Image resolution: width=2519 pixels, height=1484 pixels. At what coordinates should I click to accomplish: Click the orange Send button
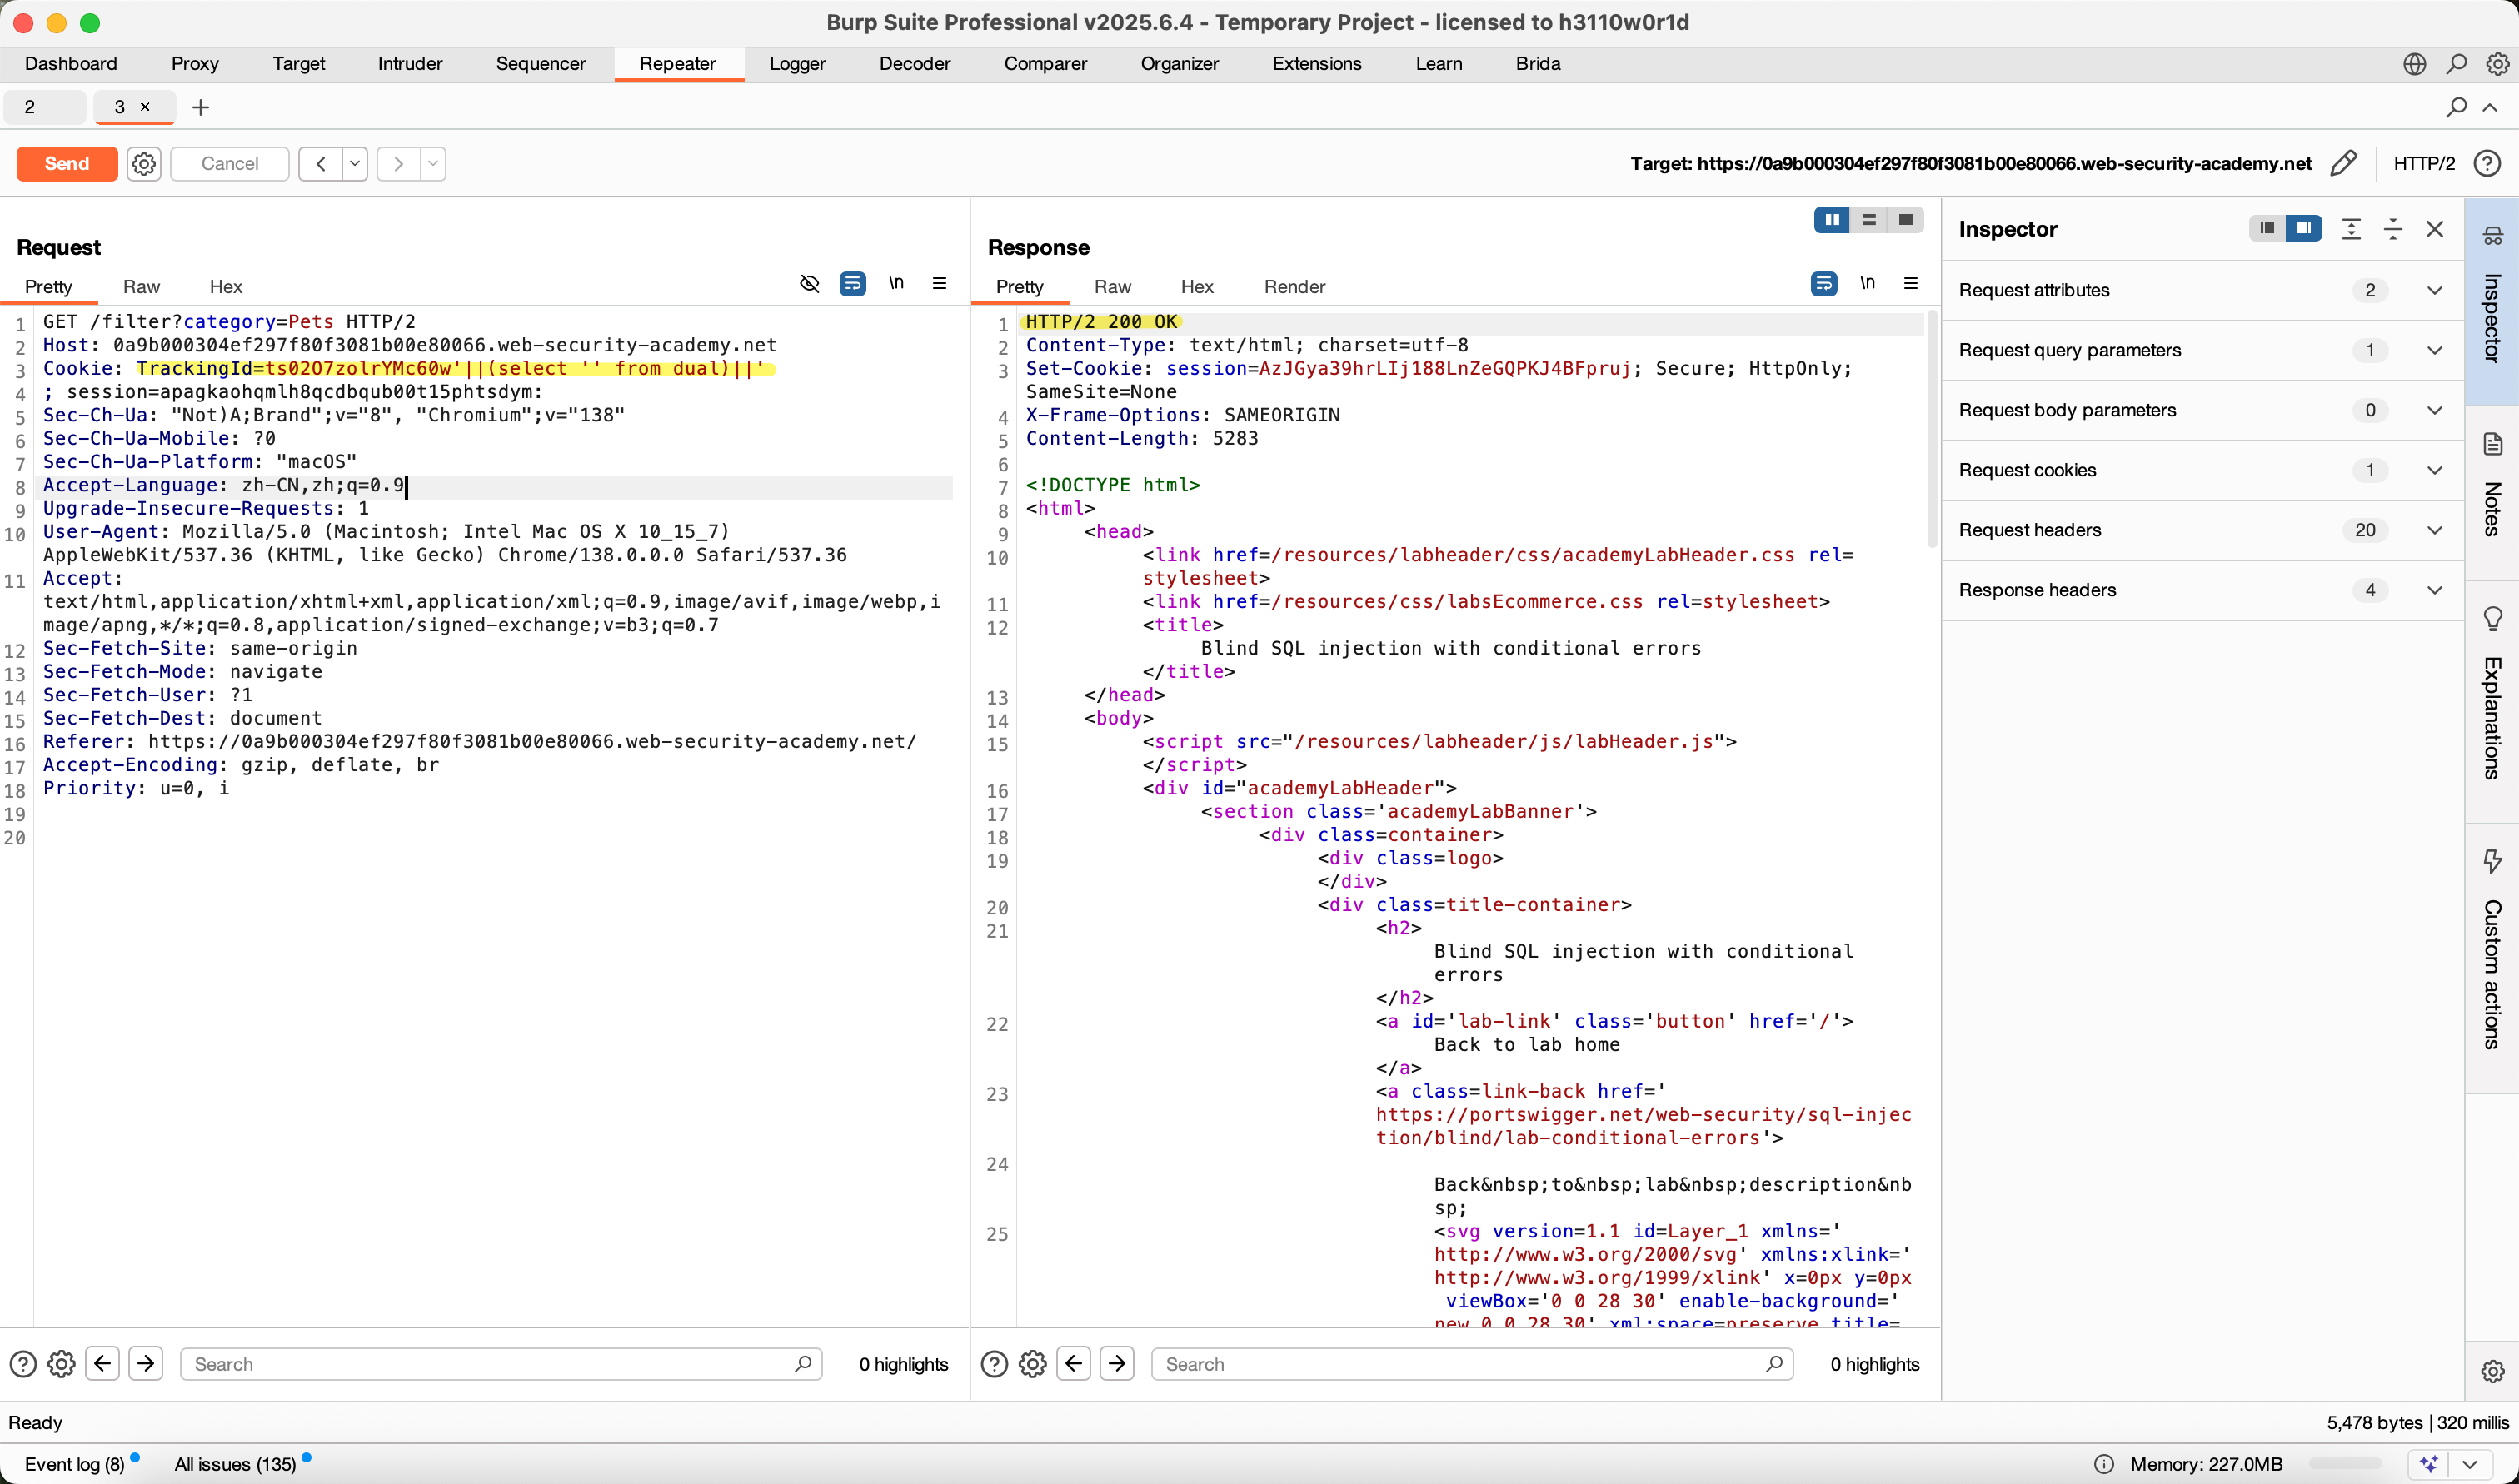[x=67, y=163]
